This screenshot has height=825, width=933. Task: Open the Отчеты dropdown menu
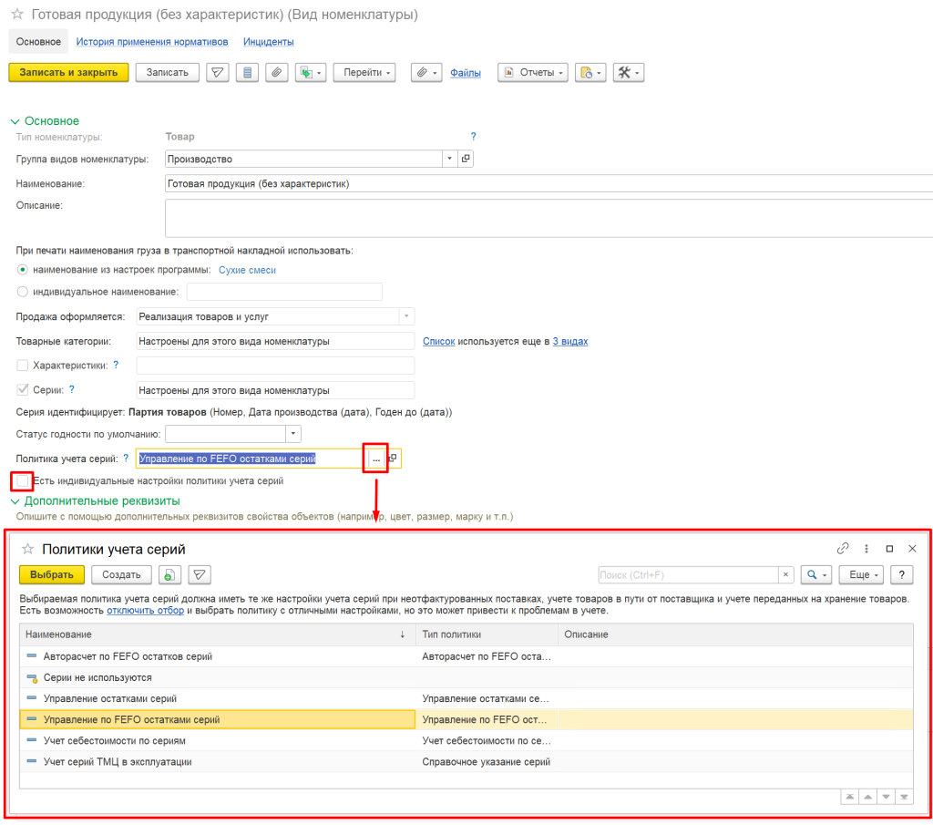pyautogui.click(x=533, y=73)
